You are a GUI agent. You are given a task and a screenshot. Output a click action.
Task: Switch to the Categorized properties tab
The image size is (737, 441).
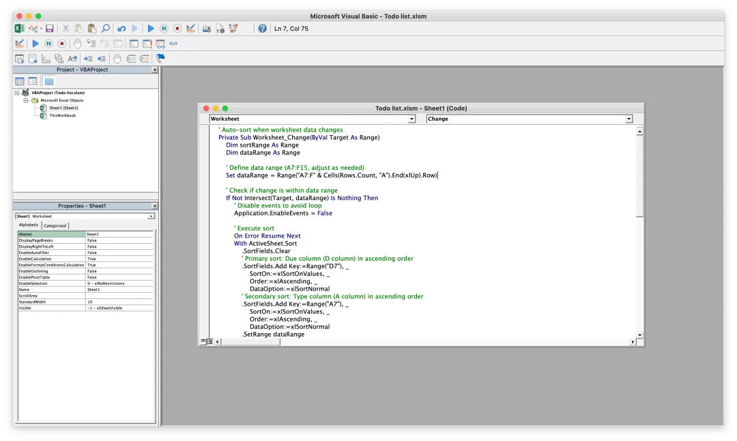[55, 225]
